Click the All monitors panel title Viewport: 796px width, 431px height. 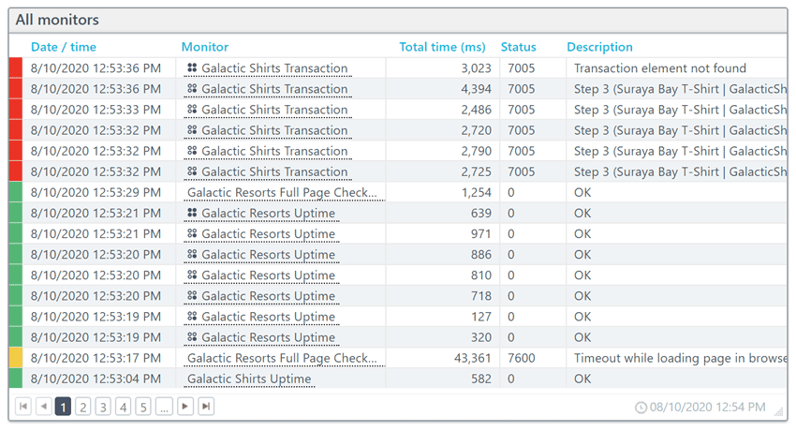57,20
